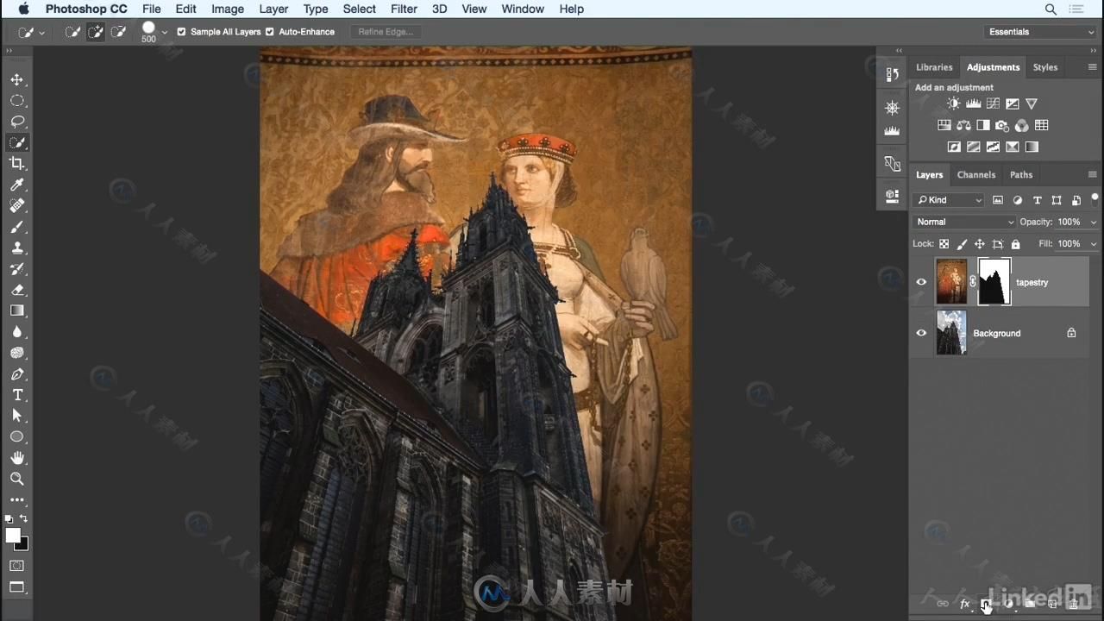The width and height of the screenshot is (1104, 621).
Task: Switch to the Channels tab
Action: point(976,174)
